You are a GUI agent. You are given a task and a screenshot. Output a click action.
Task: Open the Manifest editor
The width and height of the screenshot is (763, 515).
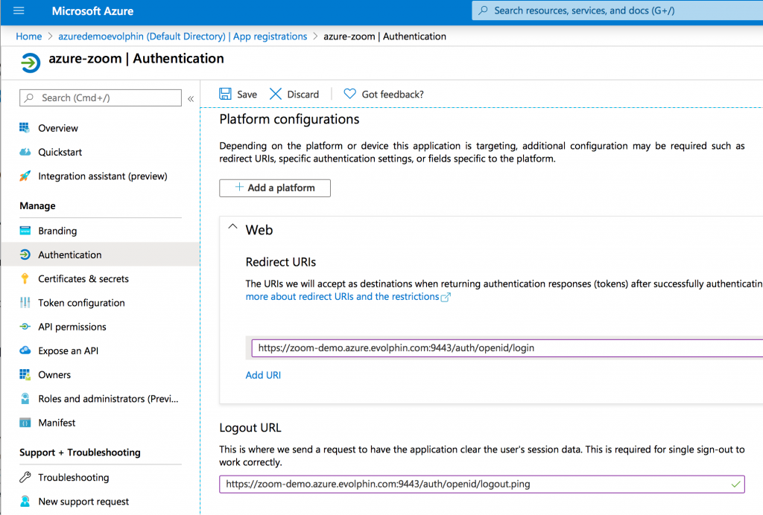click(x=57, y=423)
